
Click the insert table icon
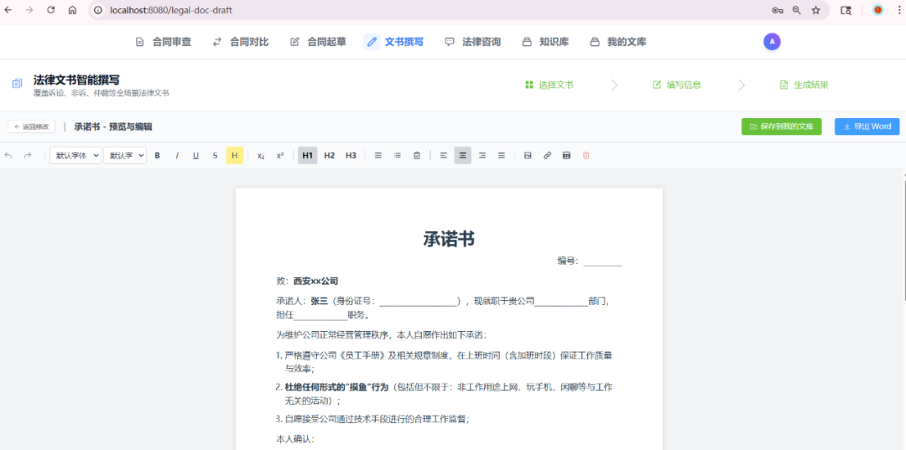[x=566, y=155]
